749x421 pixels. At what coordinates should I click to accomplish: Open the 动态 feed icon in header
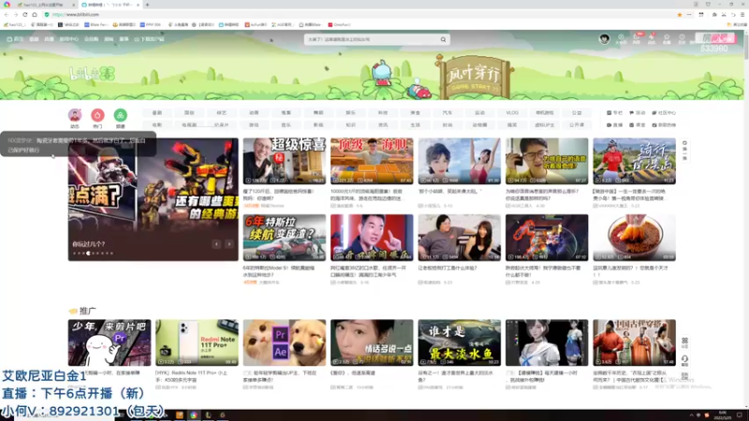coord(652,38)
